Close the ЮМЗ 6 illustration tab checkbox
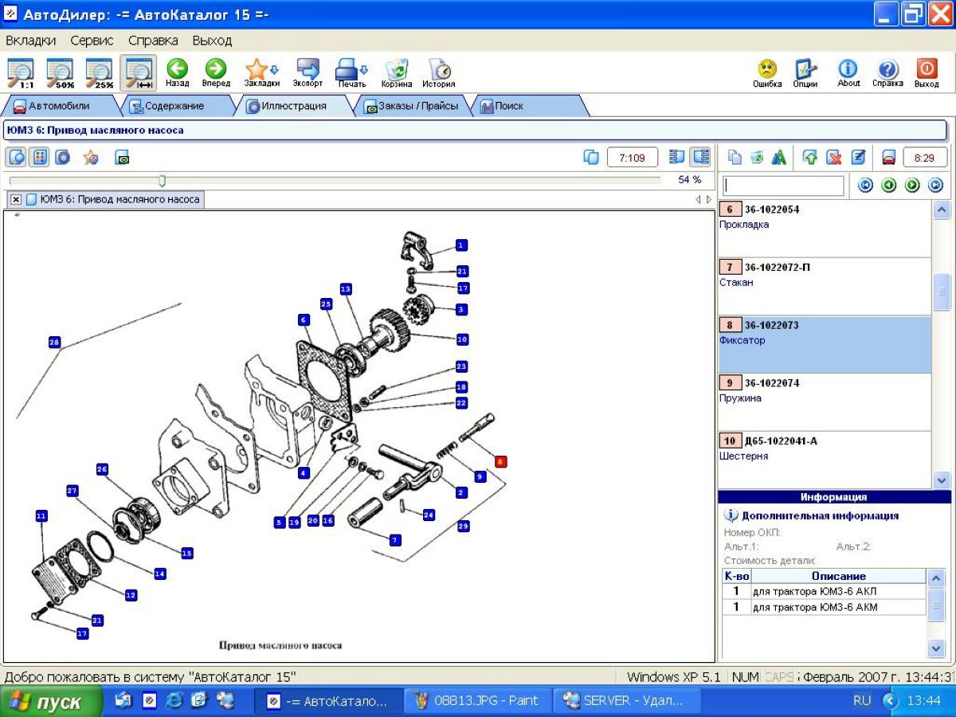This screenshot has height=717, width=956. click(16, 199)
